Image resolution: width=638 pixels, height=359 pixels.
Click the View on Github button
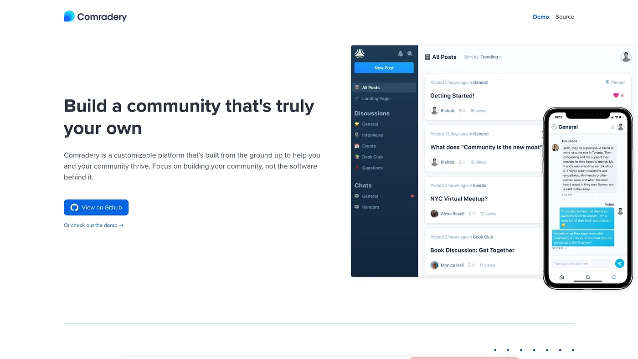tap(96, 207)
